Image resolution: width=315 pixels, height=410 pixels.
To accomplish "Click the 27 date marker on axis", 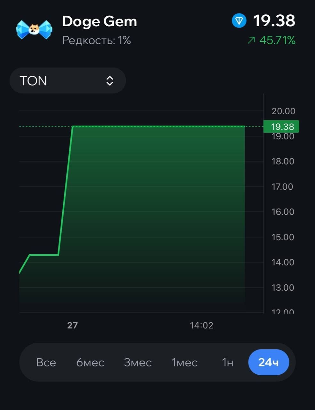I will click(73, 325).
